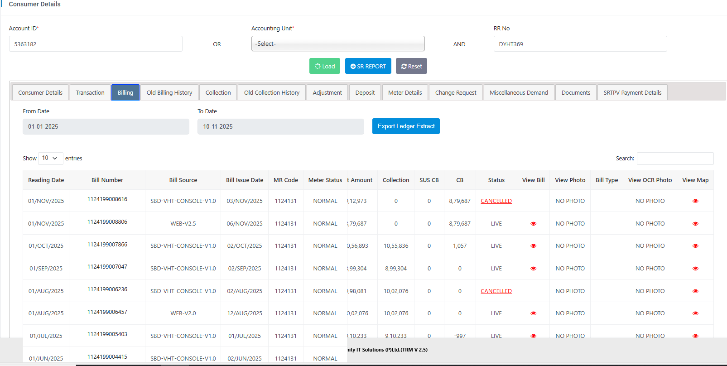Open View Bill eye icon for bill 1124199008806
Viewport: 727px width, 366px height.
(533, 224)
